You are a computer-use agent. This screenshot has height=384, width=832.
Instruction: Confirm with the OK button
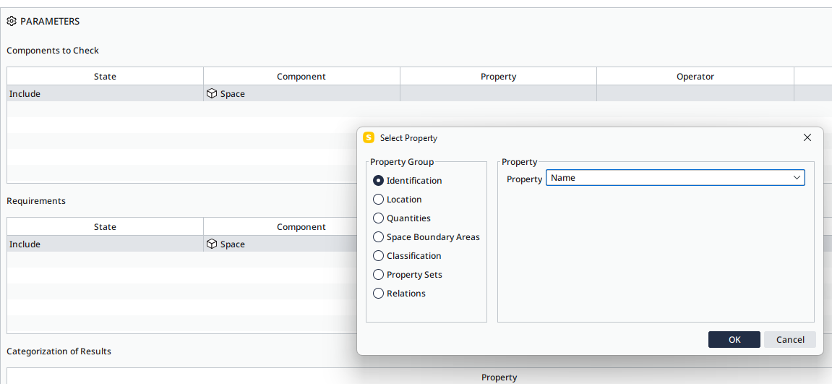tap(734, 340)
